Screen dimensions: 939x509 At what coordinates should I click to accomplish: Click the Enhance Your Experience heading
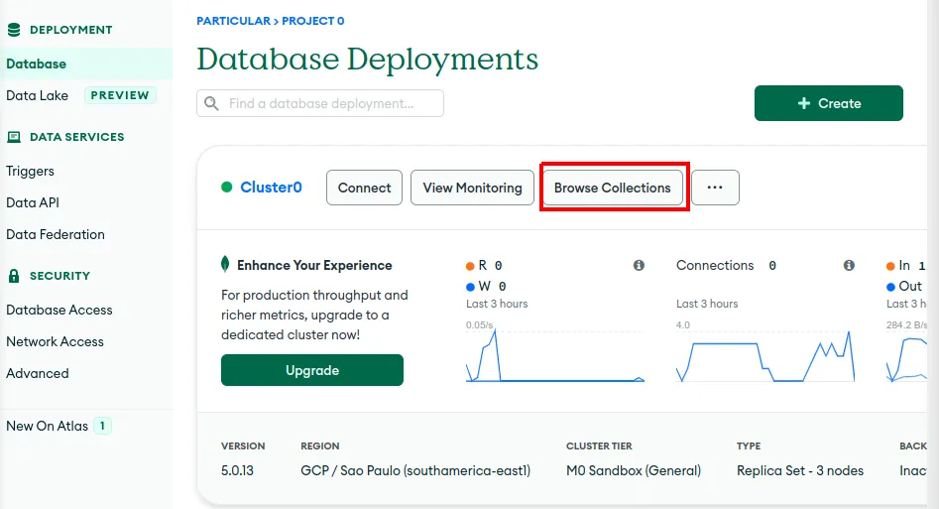[x=314, y=265]
